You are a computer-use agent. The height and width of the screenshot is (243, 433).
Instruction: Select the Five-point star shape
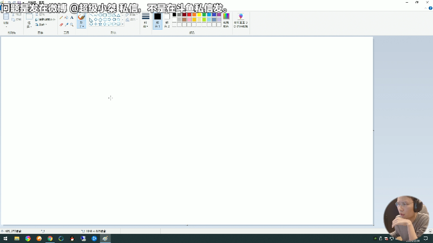pyautogui.click(x=100, y=24)
